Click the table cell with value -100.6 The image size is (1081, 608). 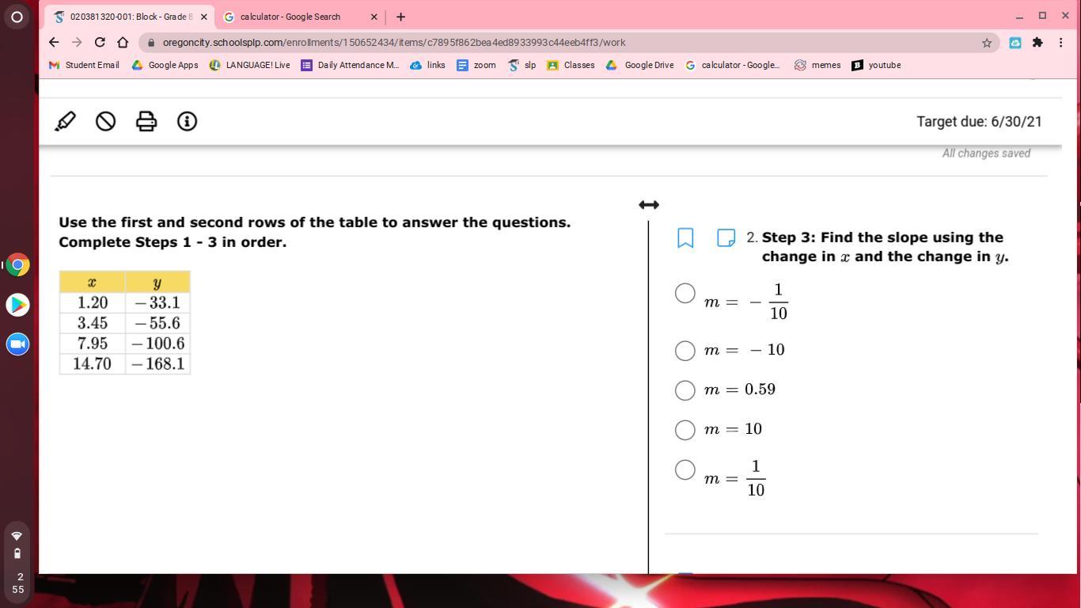point(157,344)
